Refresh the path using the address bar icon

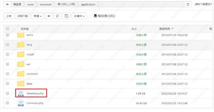pos(188,4)
